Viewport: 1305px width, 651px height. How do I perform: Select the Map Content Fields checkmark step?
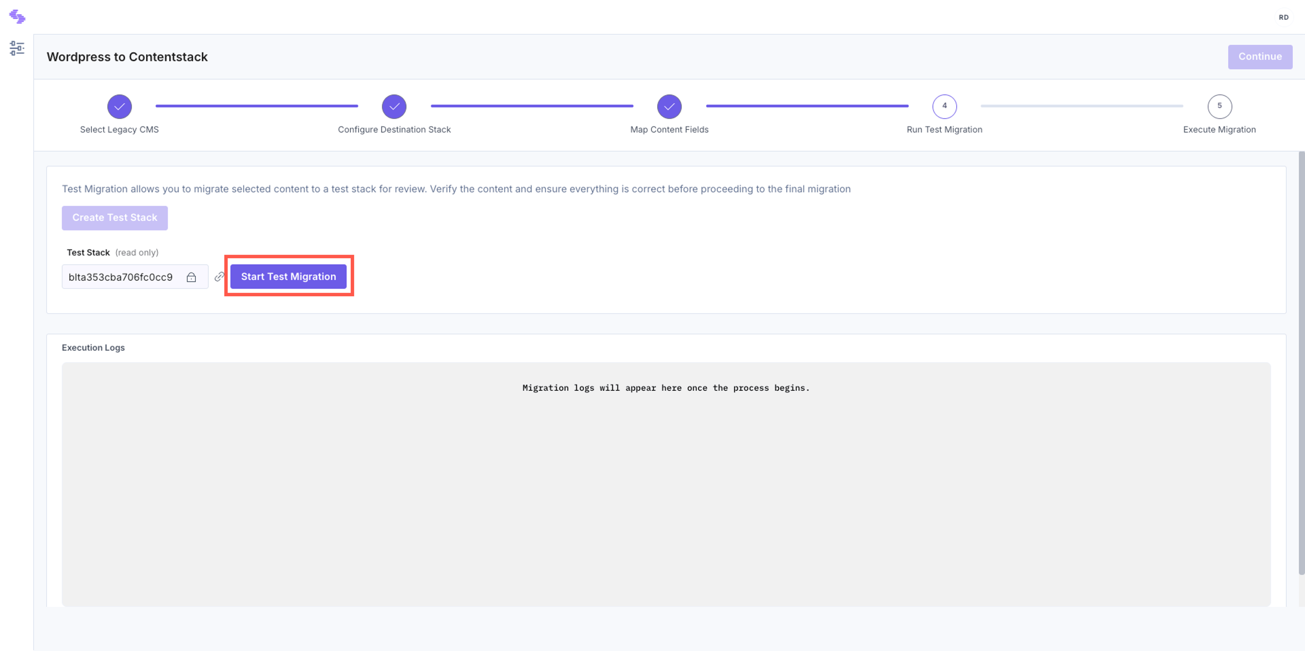pyautogui.click(x=669, y=106)
